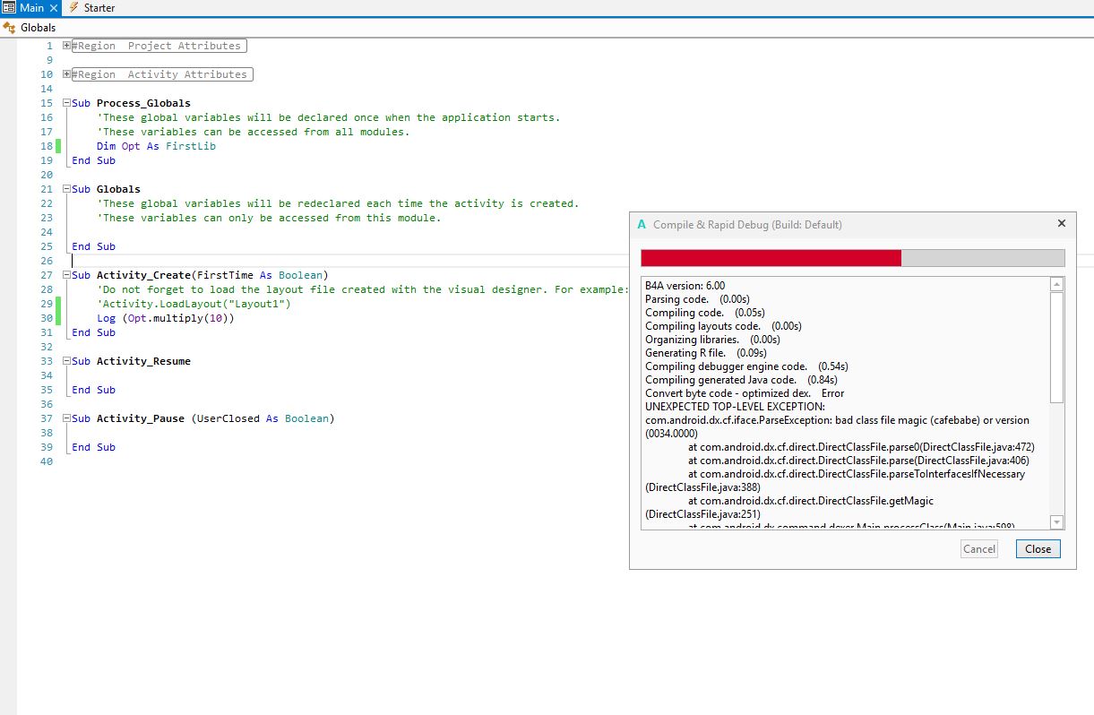Click the 'Log (Opt.multiply(10))' line
1094x715 pixels.
coord(165,318)
